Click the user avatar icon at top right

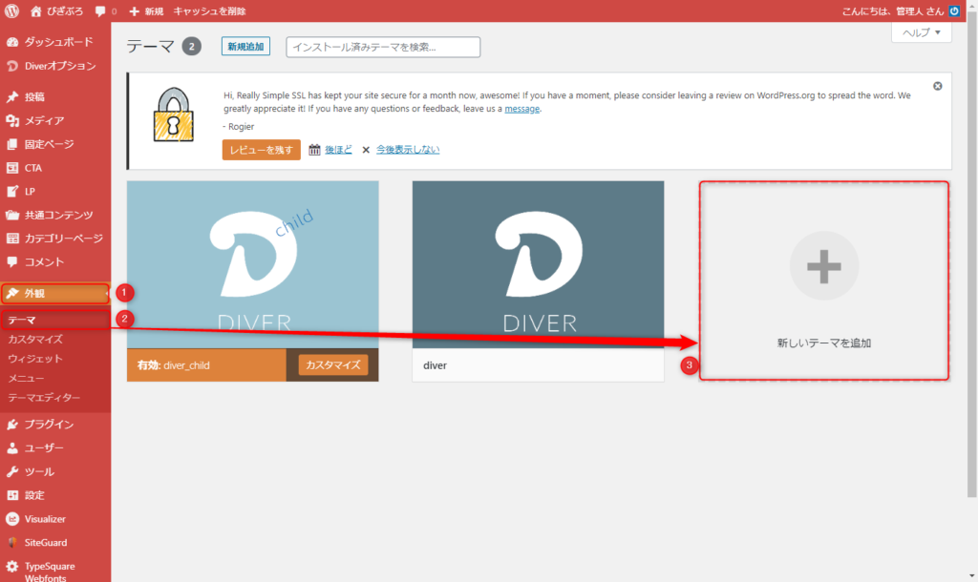click(x=954, y=11)
